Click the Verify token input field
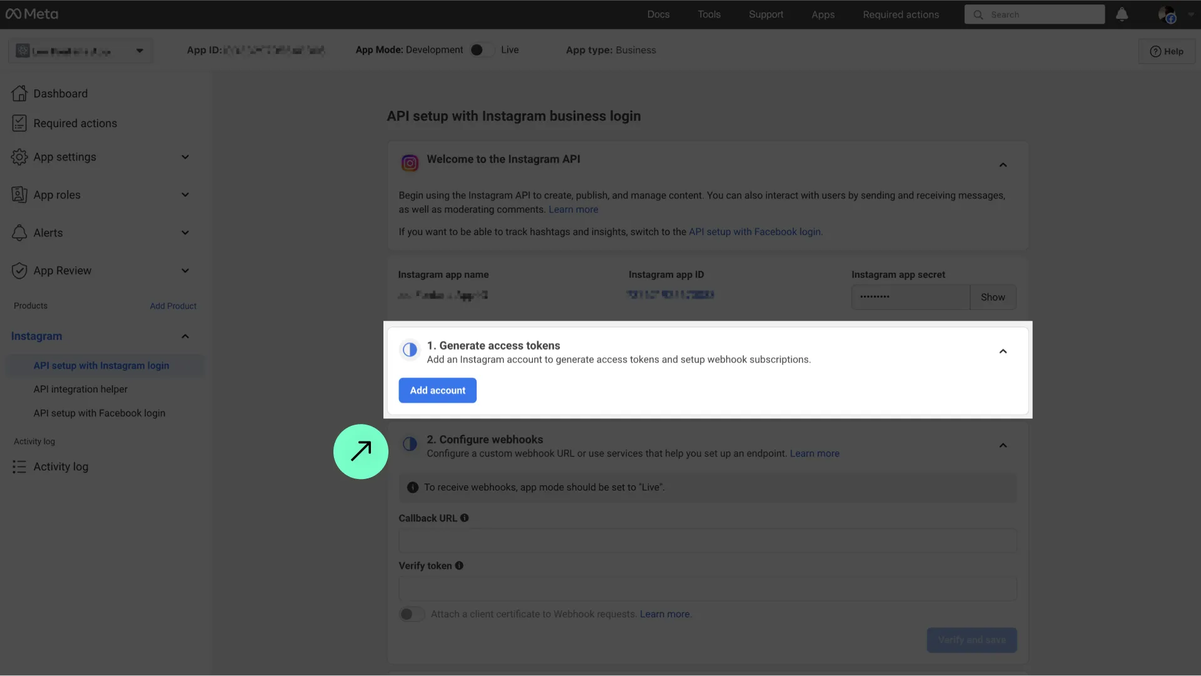Screen dimensions: 1201x676 [x=707, y=588]
